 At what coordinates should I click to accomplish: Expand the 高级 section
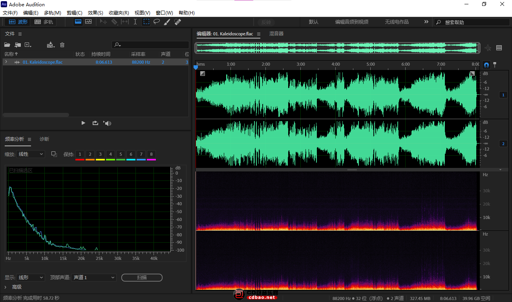coord(5,287)
